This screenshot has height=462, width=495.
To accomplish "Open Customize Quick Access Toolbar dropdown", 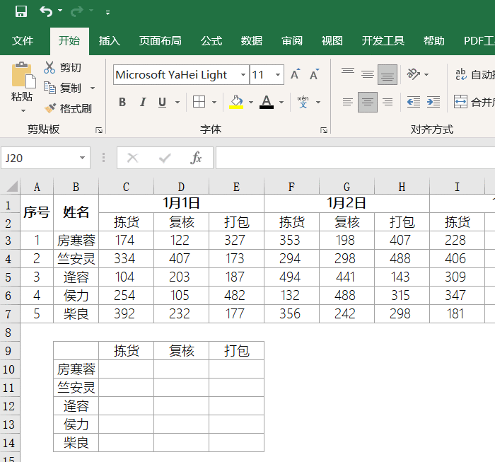I will click(x=108, y=13).
